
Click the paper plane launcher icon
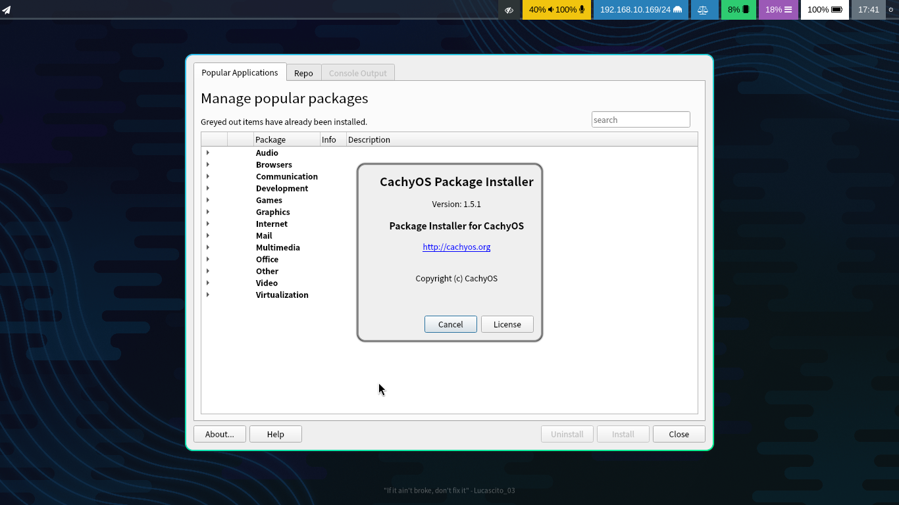tap(6, 10)
